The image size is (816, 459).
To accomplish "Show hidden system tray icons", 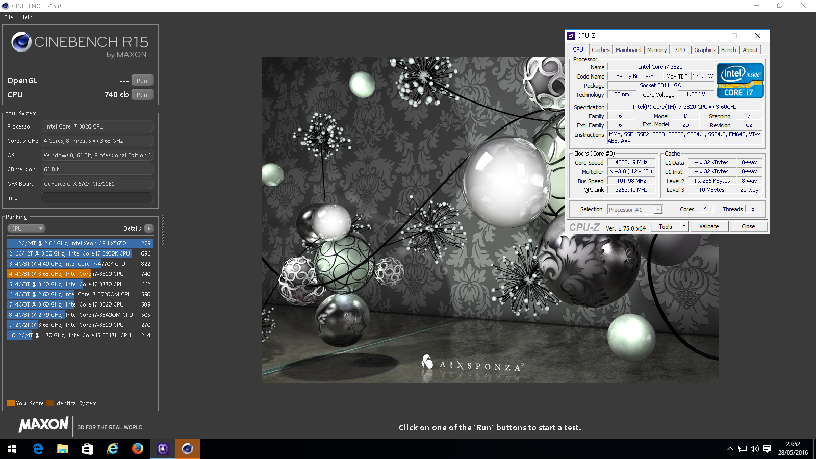I will tap(730, 449).
